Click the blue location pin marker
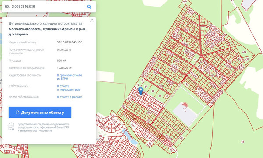The height and width of the screenshot is (158, 263). point(141,91)
